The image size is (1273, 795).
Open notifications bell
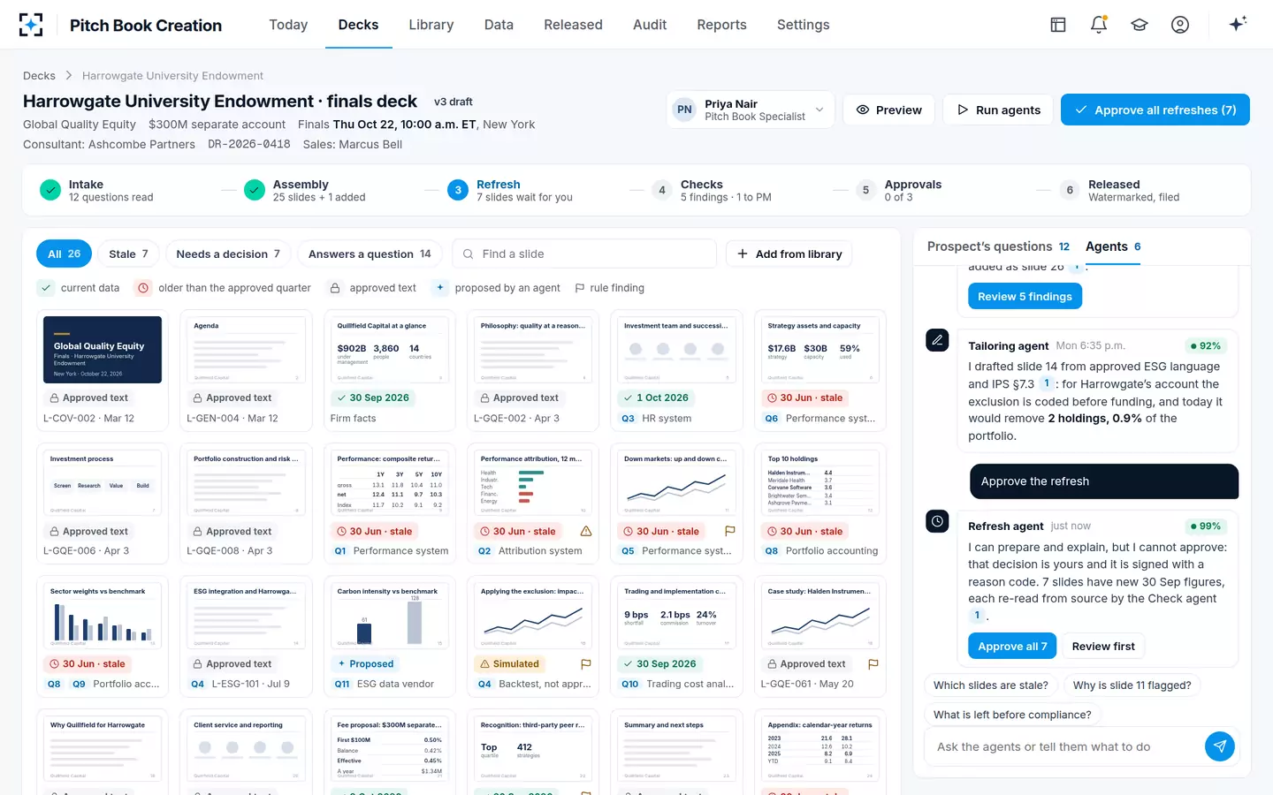coord(1099,25)
